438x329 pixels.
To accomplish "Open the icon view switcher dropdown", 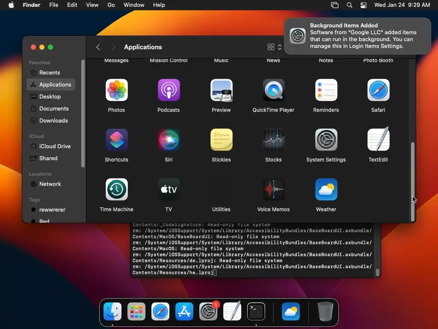I will tap(275, 47).
